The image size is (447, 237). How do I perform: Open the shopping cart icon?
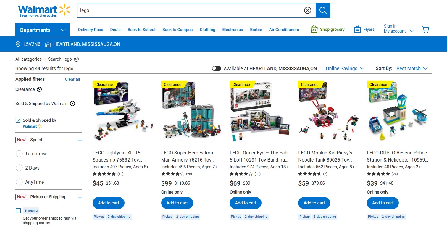click(425, 30)
